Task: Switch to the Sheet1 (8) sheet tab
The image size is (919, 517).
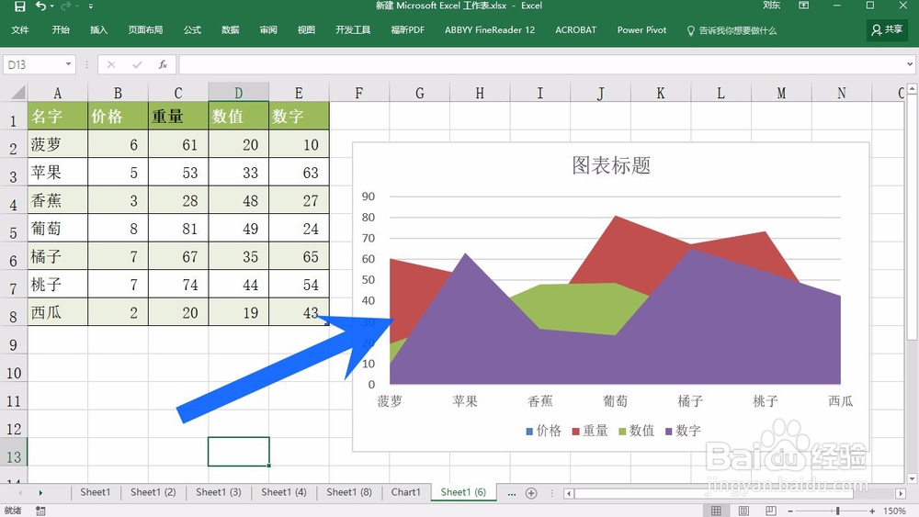Action: point(348,492)
